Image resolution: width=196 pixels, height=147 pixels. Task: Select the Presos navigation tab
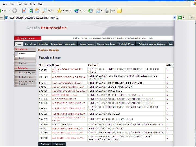click(19, 44)
